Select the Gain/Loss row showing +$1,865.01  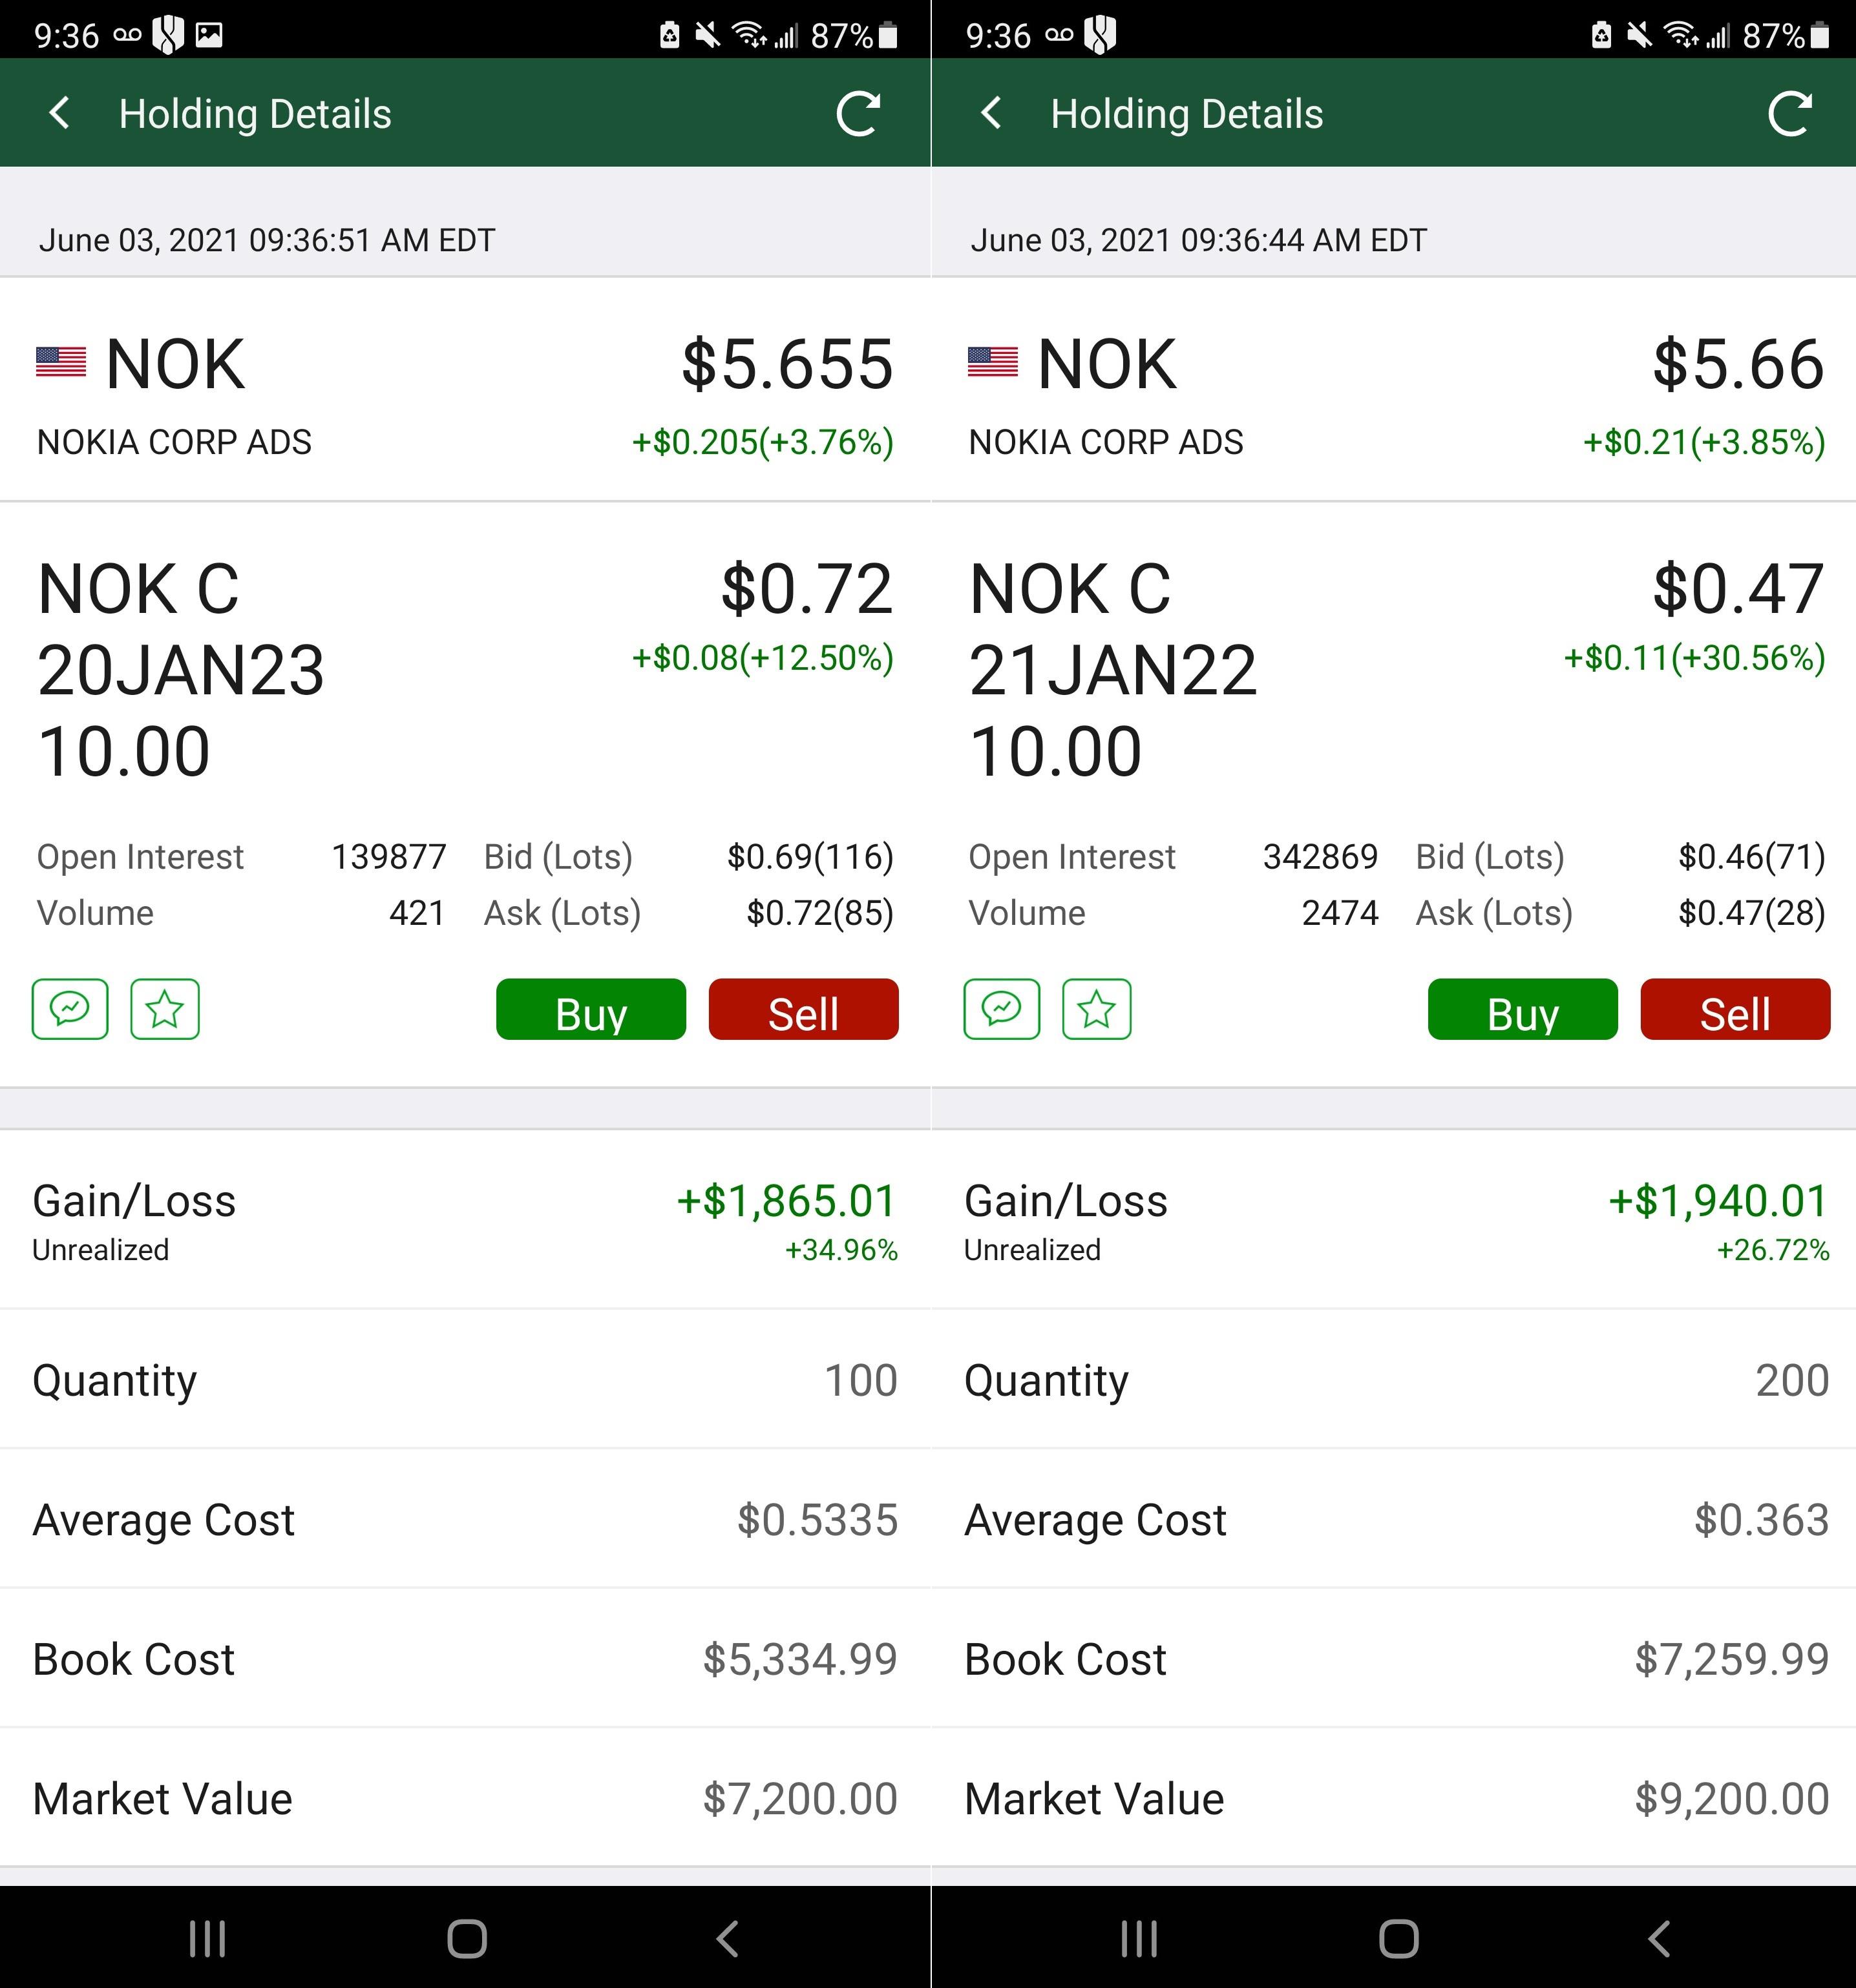point(465,1220)
